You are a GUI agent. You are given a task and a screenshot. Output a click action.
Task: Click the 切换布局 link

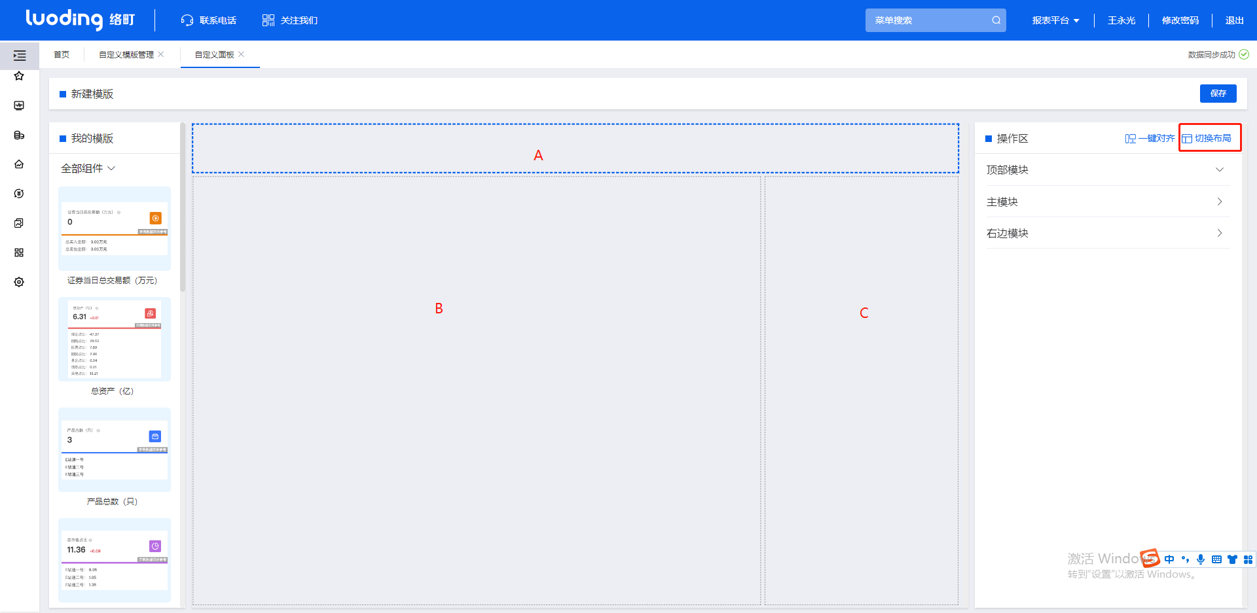point(1206,139)
